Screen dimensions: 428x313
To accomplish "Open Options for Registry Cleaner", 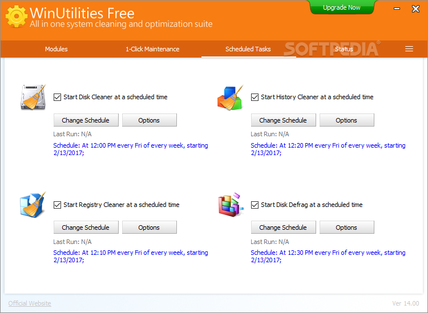I will click(x=150, y=227).
